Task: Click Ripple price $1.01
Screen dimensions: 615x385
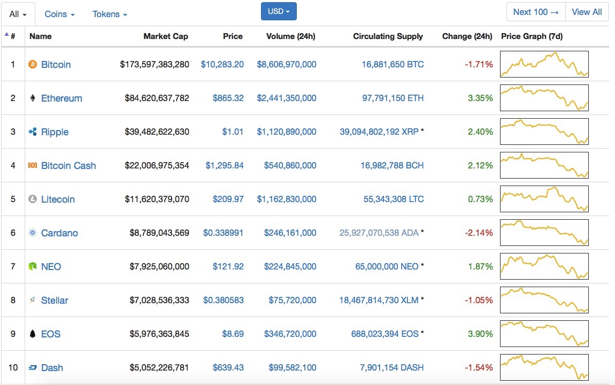Action: click(x=233, y=132)
